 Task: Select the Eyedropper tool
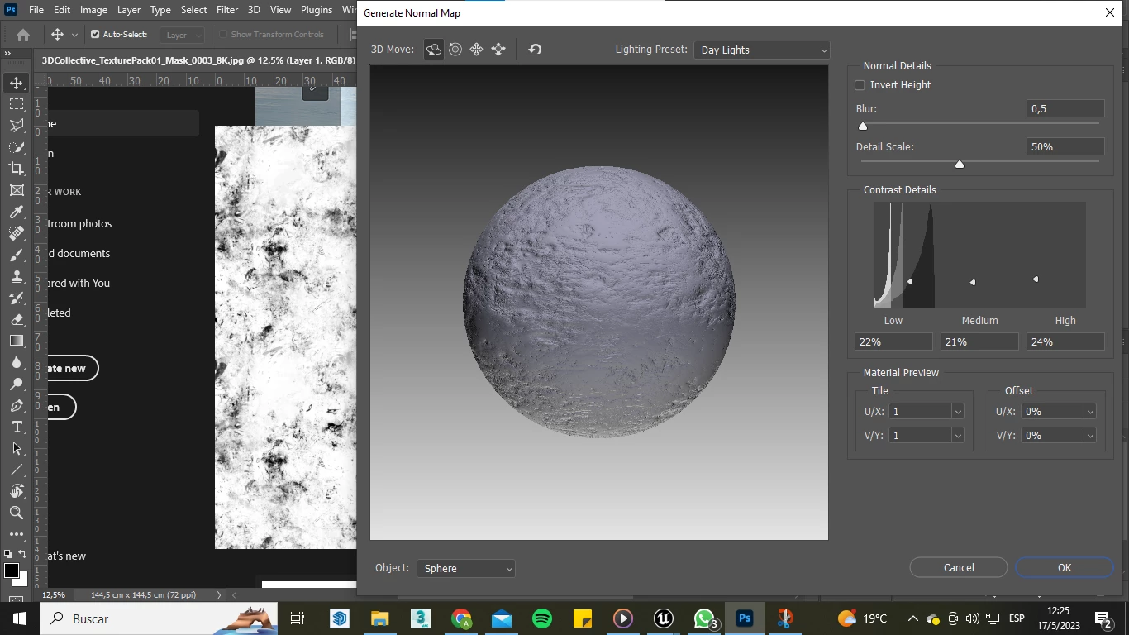[x=17, y=212]
